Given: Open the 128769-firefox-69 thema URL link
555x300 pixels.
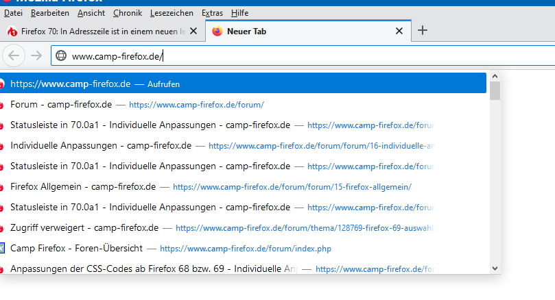Looking at the screenshot, I should [305, 228].
